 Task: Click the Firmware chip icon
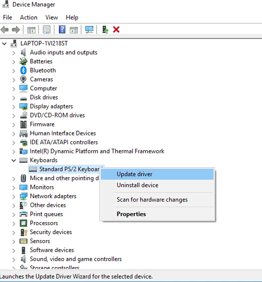[23, 124]
